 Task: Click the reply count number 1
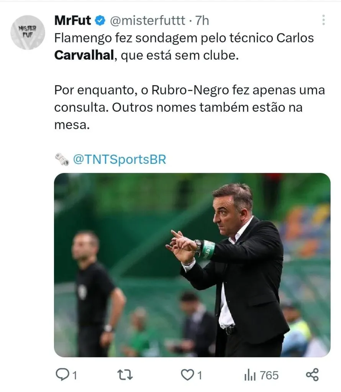75,376
